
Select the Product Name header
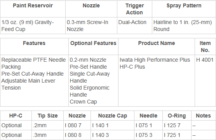157,43
